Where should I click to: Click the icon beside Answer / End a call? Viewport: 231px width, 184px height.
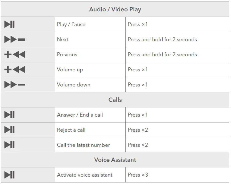point(10,115)
